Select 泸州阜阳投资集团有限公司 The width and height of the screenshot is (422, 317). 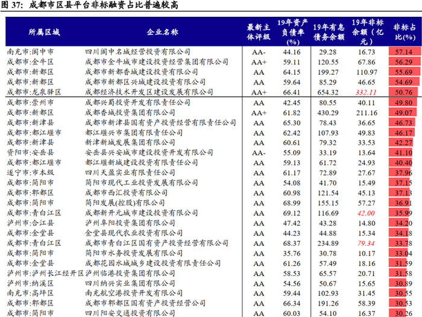coord(130,223)
